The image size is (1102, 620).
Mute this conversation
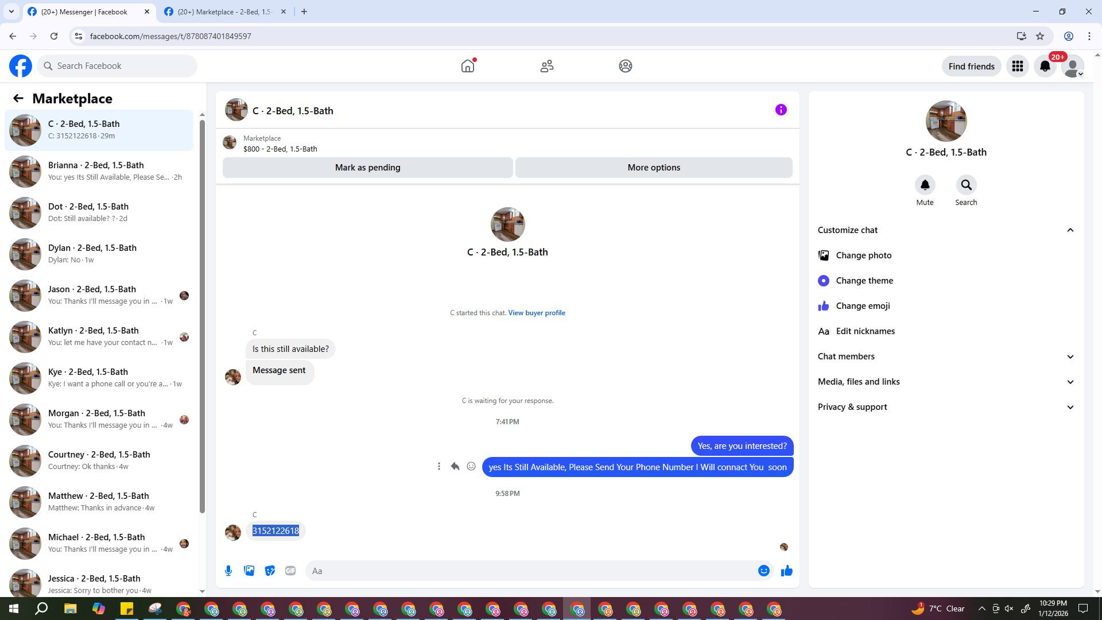(x=925, y=185)
